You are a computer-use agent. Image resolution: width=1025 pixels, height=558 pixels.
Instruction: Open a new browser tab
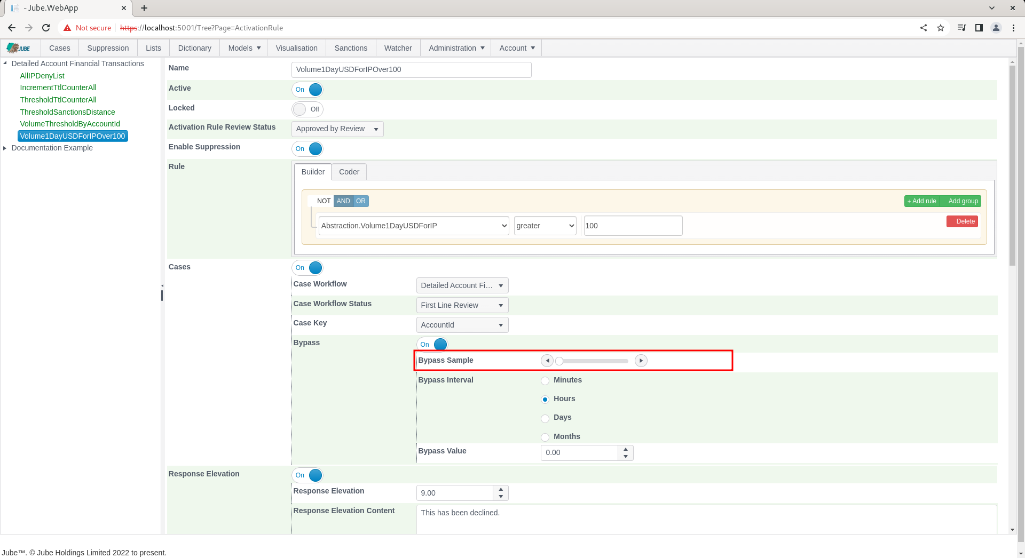point(144,8)
